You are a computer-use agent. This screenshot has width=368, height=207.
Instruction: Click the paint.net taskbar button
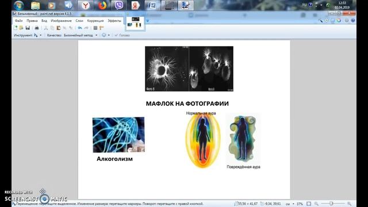click(186, 5)
